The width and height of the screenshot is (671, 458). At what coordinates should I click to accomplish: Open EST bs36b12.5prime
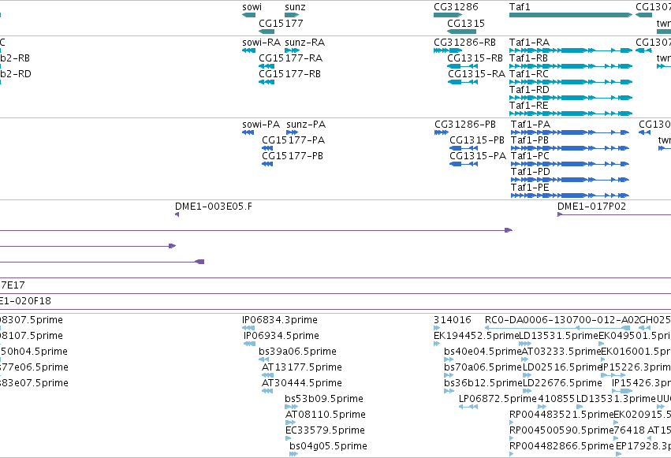[483, 383]
